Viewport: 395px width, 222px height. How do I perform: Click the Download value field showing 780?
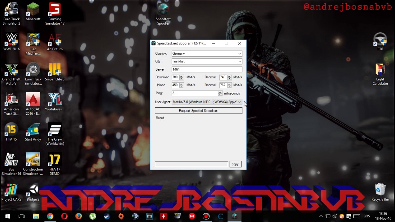click(x=175, y=77)
